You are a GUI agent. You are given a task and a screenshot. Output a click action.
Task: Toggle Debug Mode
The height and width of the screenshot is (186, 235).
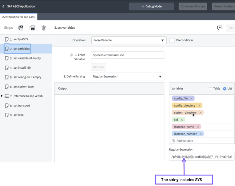point(151,6)
